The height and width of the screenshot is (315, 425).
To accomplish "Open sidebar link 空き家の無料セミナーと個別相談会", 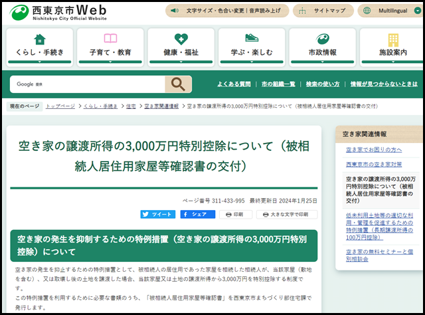I will (x=379, y=255).
